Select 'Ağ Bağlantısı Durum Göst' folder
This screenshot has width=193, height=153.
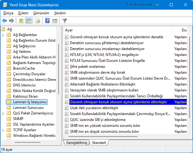[34, 40]
